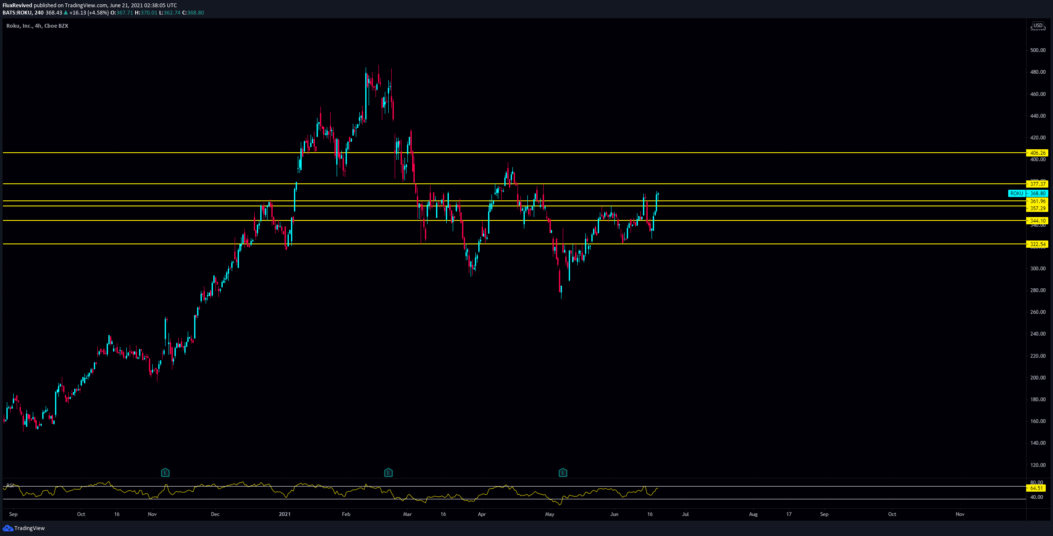
Task: Select the 377.37 horizontal line label
Action: 1037,184
